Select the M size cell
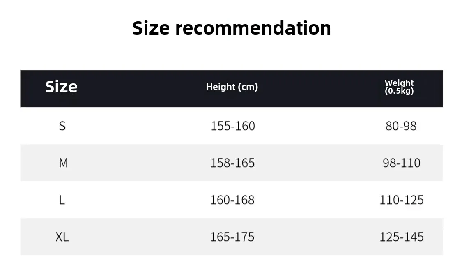 [63, 163]
